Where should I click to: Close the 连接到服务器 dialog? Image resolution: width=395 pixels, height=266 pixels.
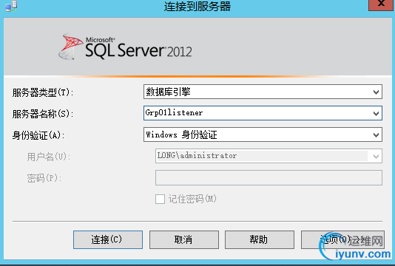coord(381,4)
